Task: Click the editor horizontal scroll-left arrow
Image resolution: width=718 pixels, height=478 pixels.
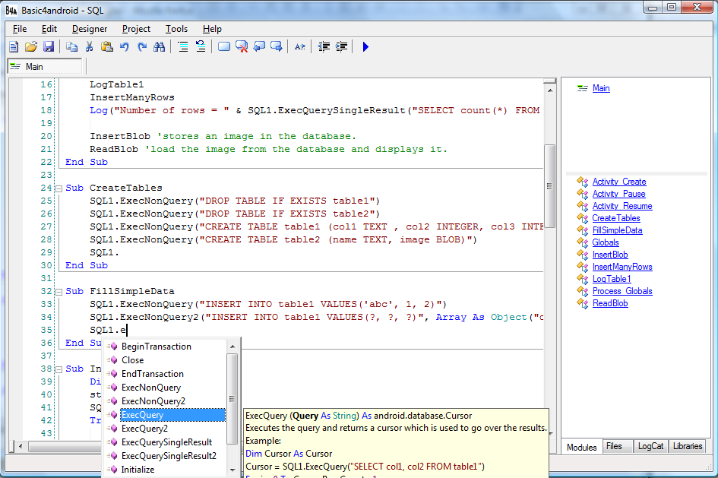Action: click(x=21, y=445)
